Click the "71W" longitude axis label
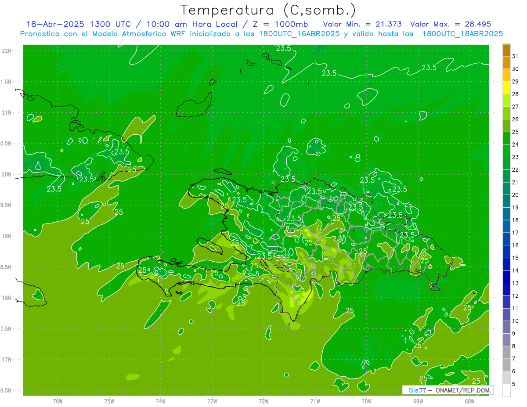The width and height of the screenshot is (527, 407). (315, 401)
